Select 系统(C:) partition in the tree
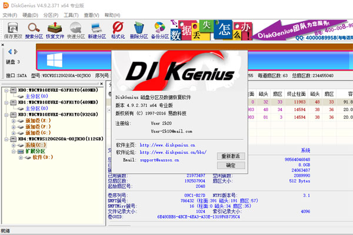 33,144
